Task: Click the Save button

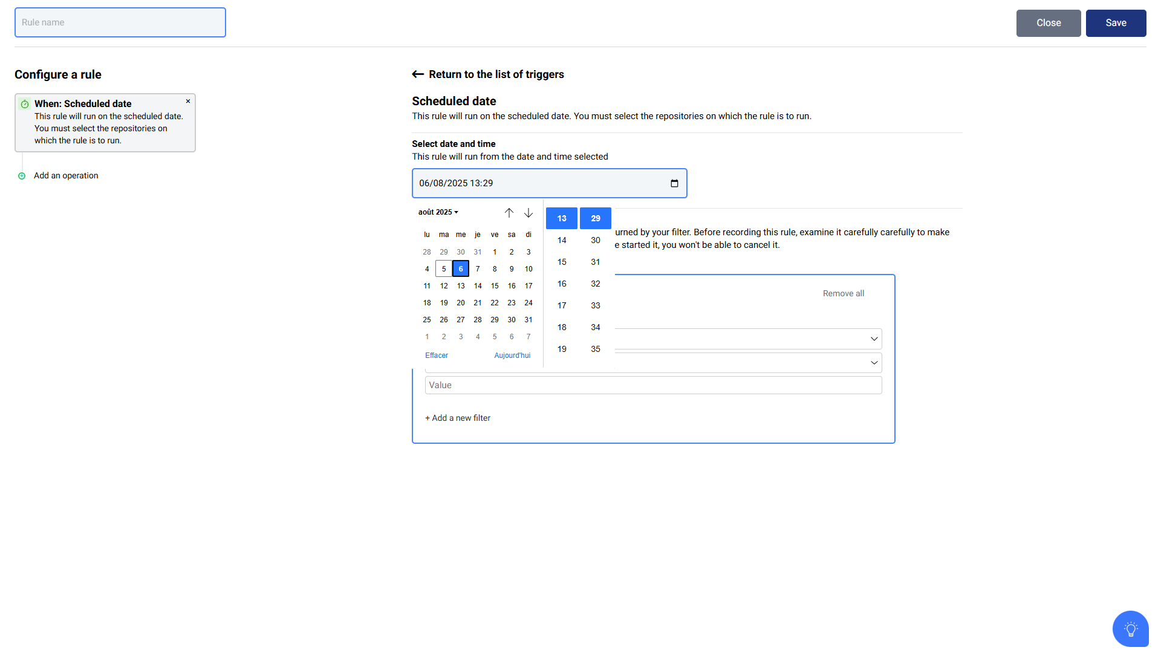Action: (x=1116, y=23)
